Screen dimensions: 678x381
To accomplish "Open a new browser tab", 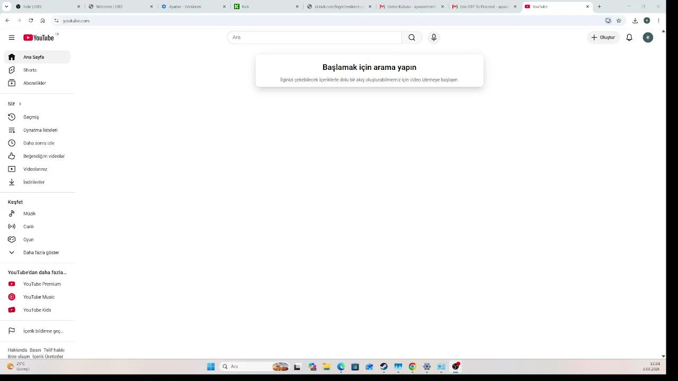I will pyautogui.click(x=599, y=6).
